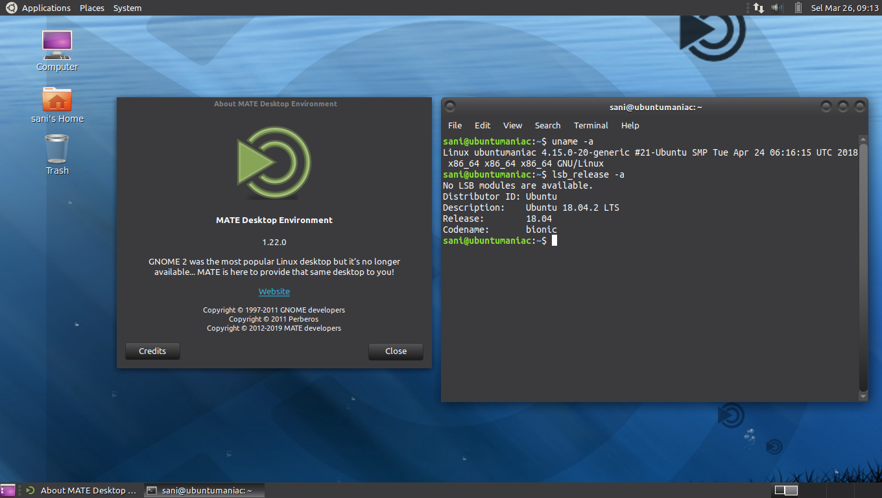
Task: Open the Applications menu
Action: pyautogui.click(x=46, y=8)
